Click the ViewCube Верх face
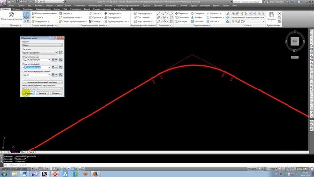The width and height of the screenshot is (314, 177). click(295, 41)
